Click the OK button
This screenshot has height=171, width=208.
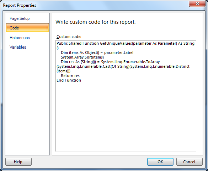tap(160, 162)
